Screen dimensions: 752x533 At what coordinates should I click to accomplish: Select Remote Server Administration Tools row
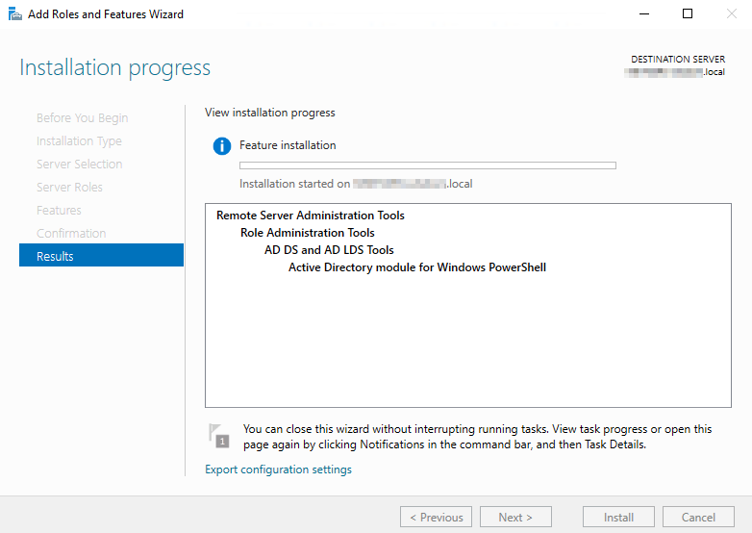(x=311, y=216)
